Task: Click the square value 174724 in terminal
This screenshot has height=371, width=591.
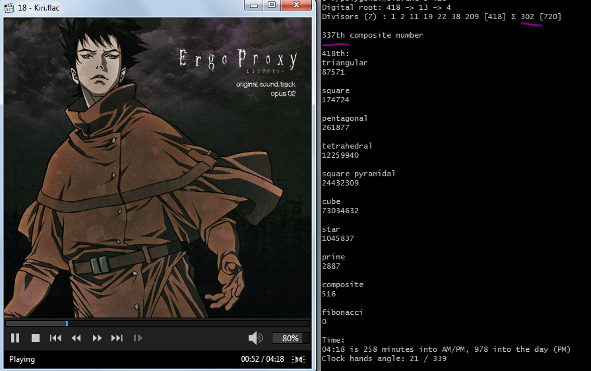Action: 336,100
